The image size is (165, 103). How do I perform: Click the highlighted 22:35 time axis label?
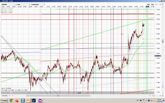tap(147, 7)
